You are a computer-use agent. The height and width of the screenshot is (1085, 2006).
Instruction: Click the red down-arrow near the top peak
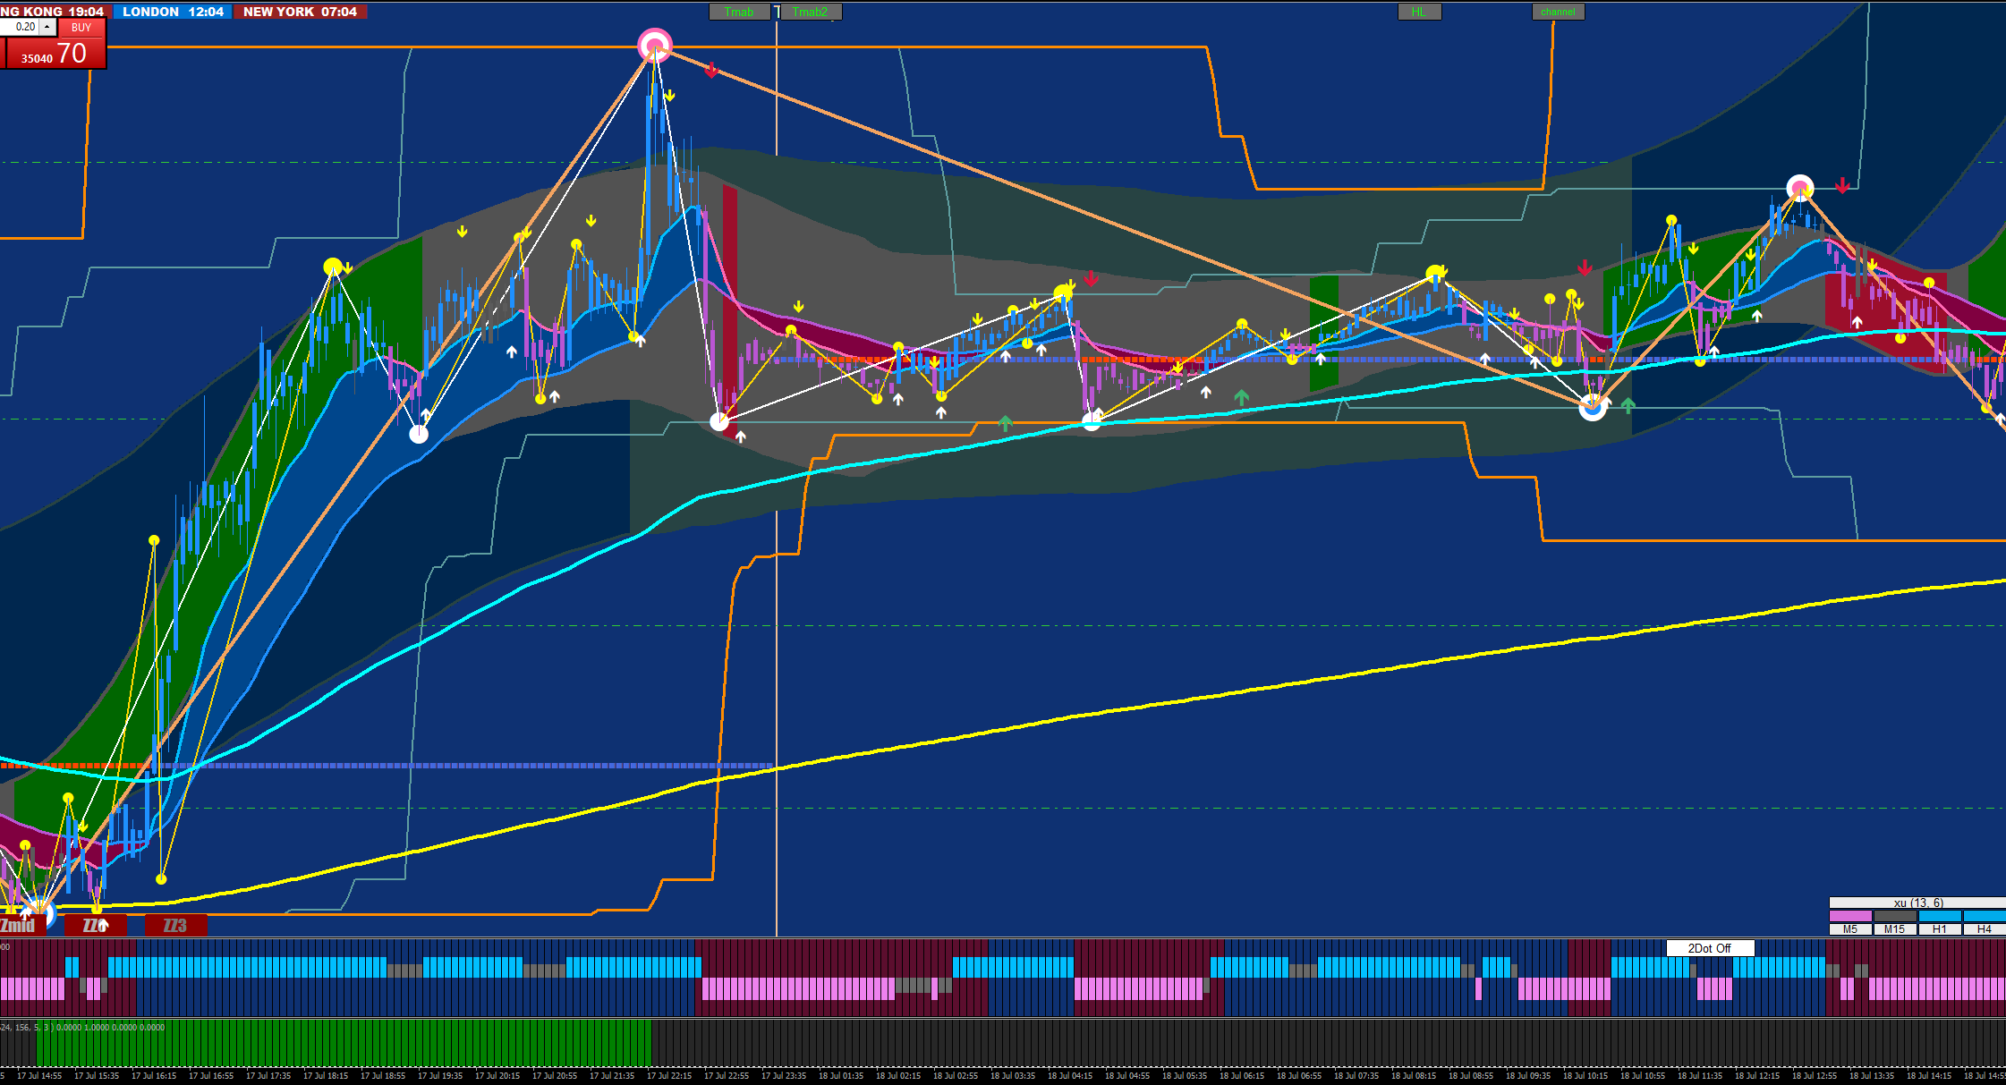(711, 71)
